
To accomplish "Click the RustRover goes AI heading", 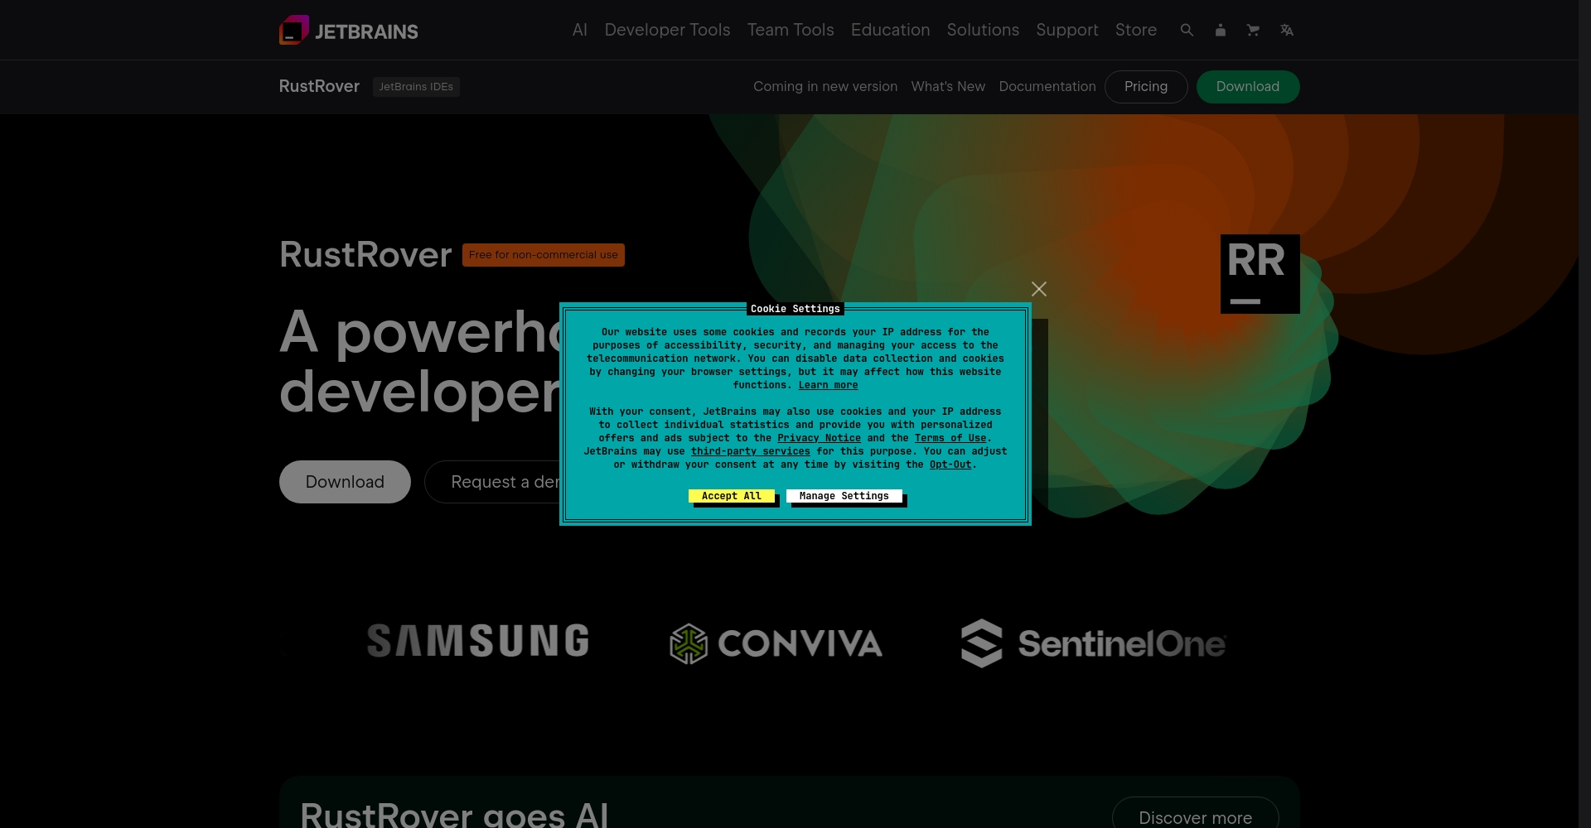I will [x=454, y=815].
